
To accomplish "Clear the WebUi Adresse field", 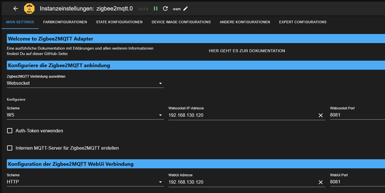I will tap(321, 182).
